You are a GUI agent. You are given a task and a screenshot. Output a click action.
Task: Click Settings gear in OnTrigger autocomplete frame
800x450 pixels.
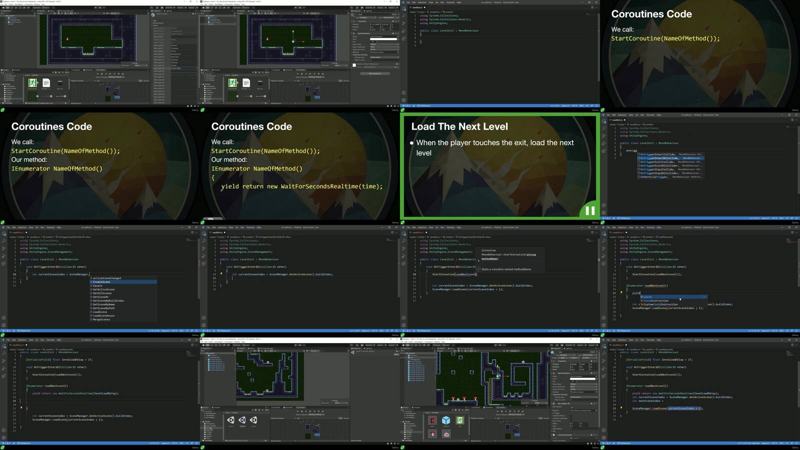click(x=604, y=212)
